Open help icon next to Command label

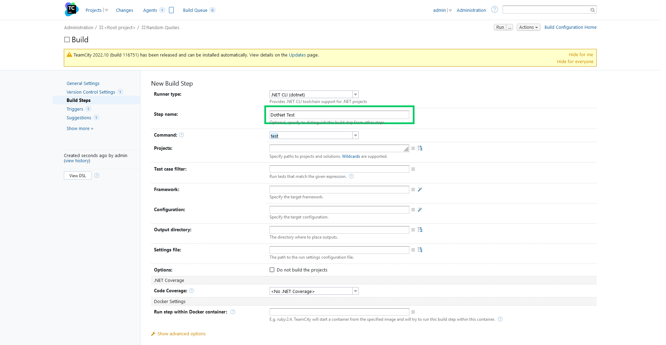(181, 135)
